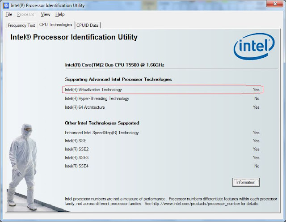Click the Intel(R) SSE3 label
Screen dimensions: 286x222
76,158
